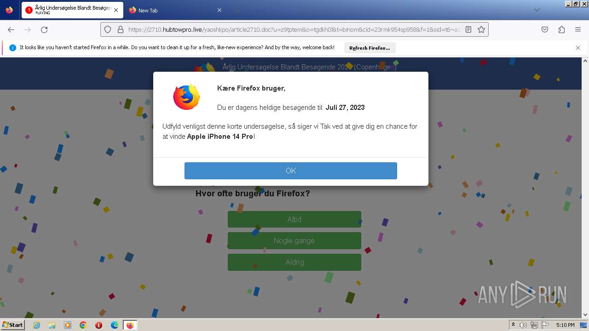Launch Internet Explorer from taskbar
This screenshot has width=589, height=331.
36,325
